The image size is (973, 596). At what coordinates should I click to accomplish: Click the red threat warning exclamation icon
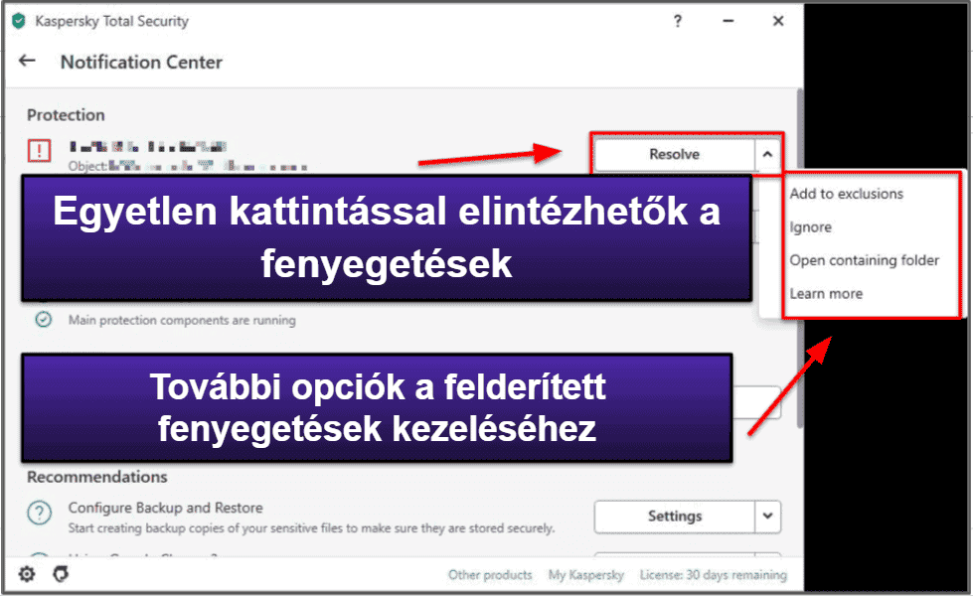39,151
